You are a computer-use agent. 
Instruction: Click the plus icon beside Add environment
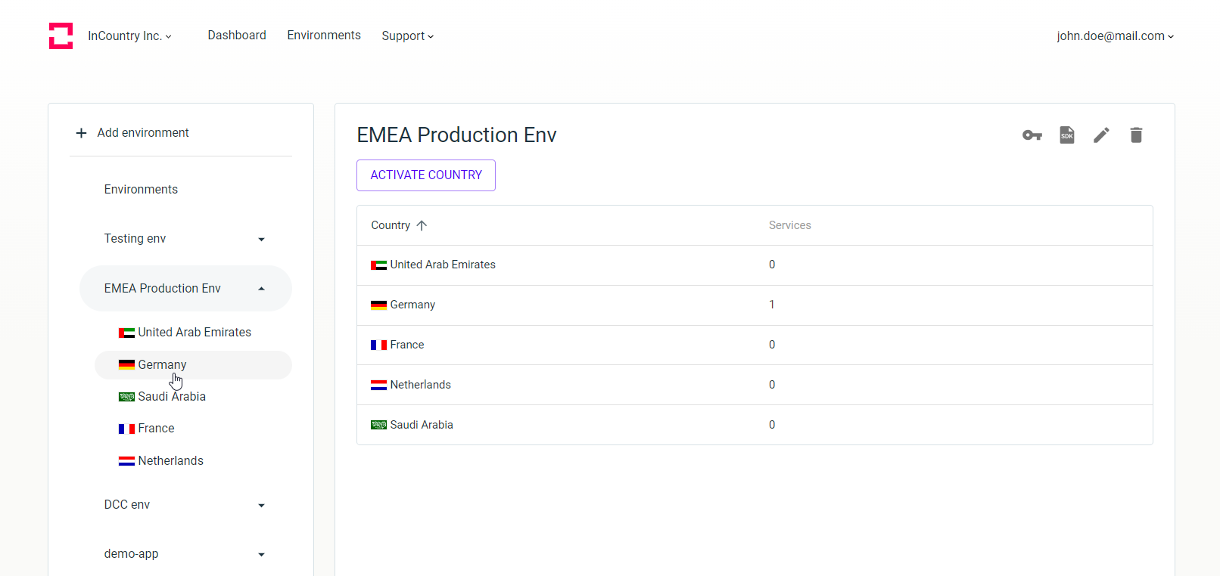[81, 133]
